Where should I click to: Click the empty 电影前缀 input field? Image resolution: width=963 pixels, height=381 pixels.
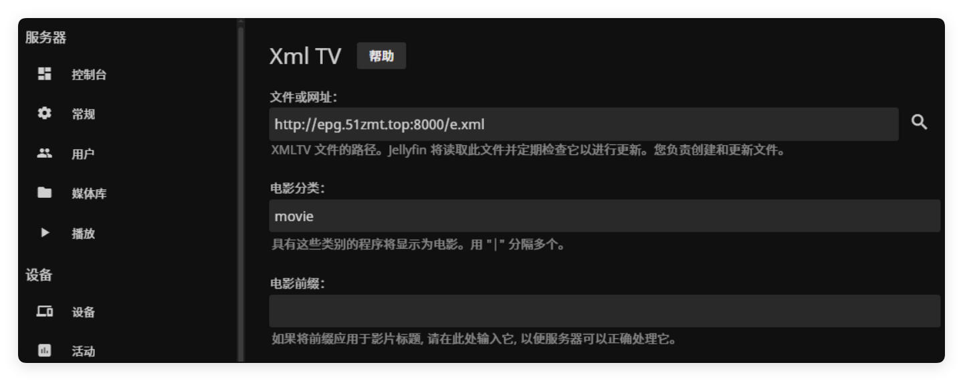point(604,311)
